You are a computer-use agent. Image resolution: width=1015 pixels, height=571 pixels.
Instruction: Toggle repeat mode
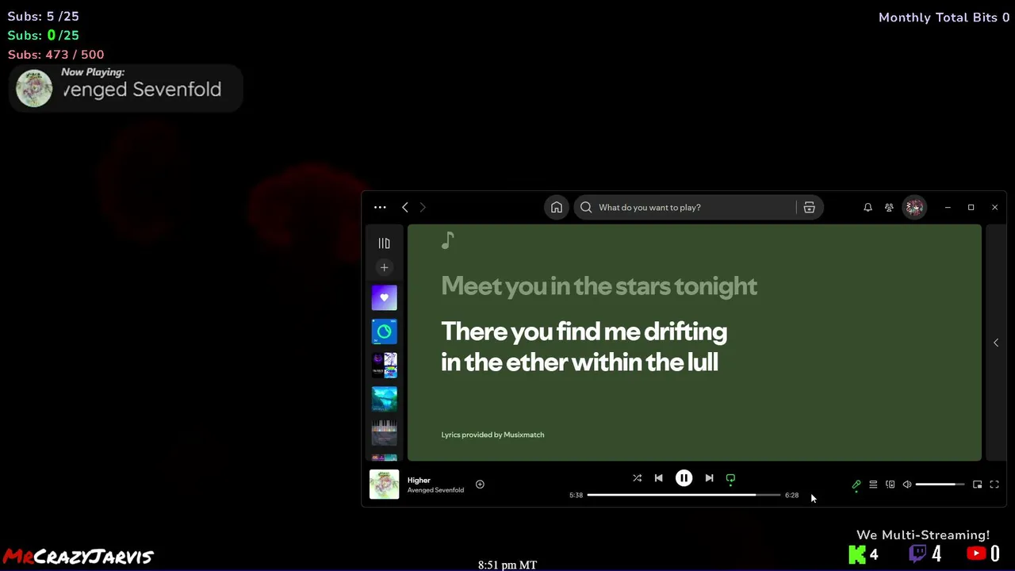coord(730,478)
